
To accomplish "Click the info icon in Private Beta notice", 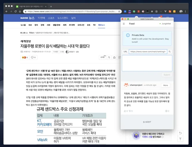I will pyautogui.click(x=128, y=35).
